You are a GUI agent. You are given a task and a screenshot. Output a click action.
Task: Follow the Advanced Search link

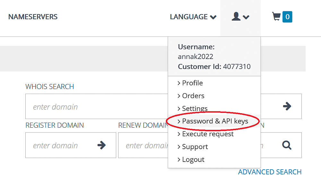270,172
